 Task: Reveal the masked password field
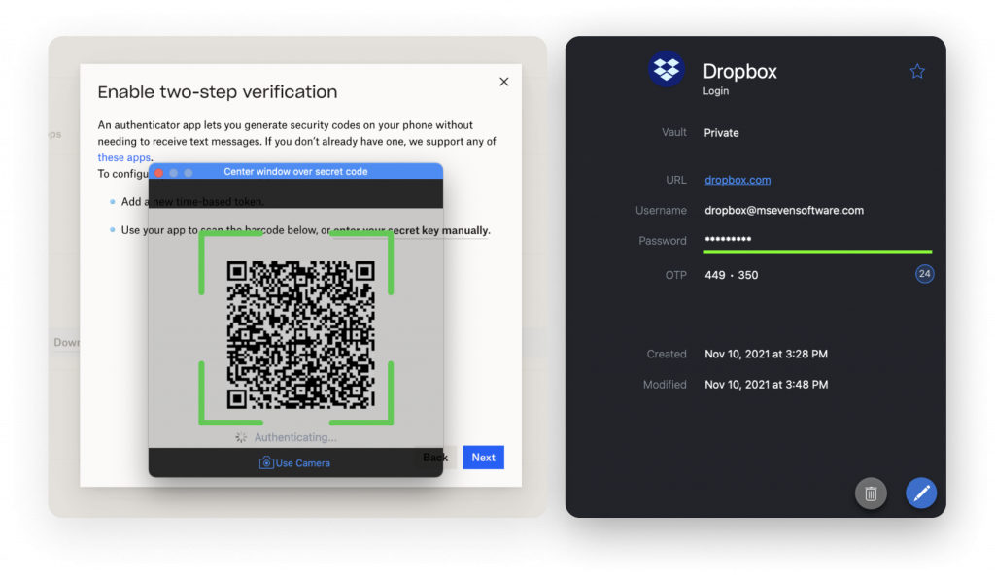click(726, 240)
